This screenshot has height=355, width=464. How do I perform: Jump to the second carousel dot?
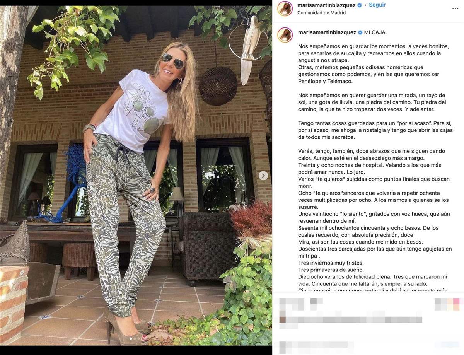click(x=134, y=339)
